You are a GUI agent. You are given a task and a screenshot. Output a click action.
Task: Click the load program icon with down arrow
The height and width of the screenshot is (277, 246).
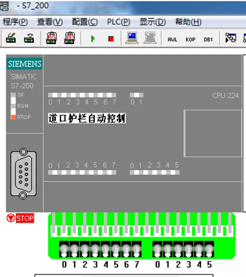click(29, 38)
